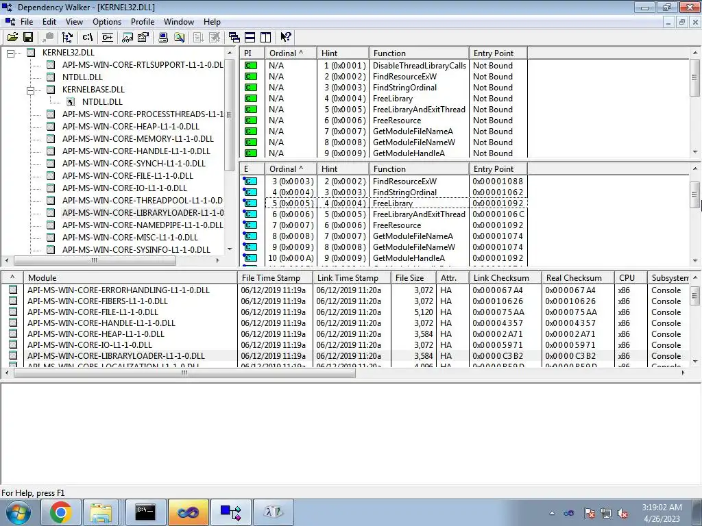The image size is (702, 526).
Task: Open Configure Search Order magnifier icon
Action: (179, 37)
